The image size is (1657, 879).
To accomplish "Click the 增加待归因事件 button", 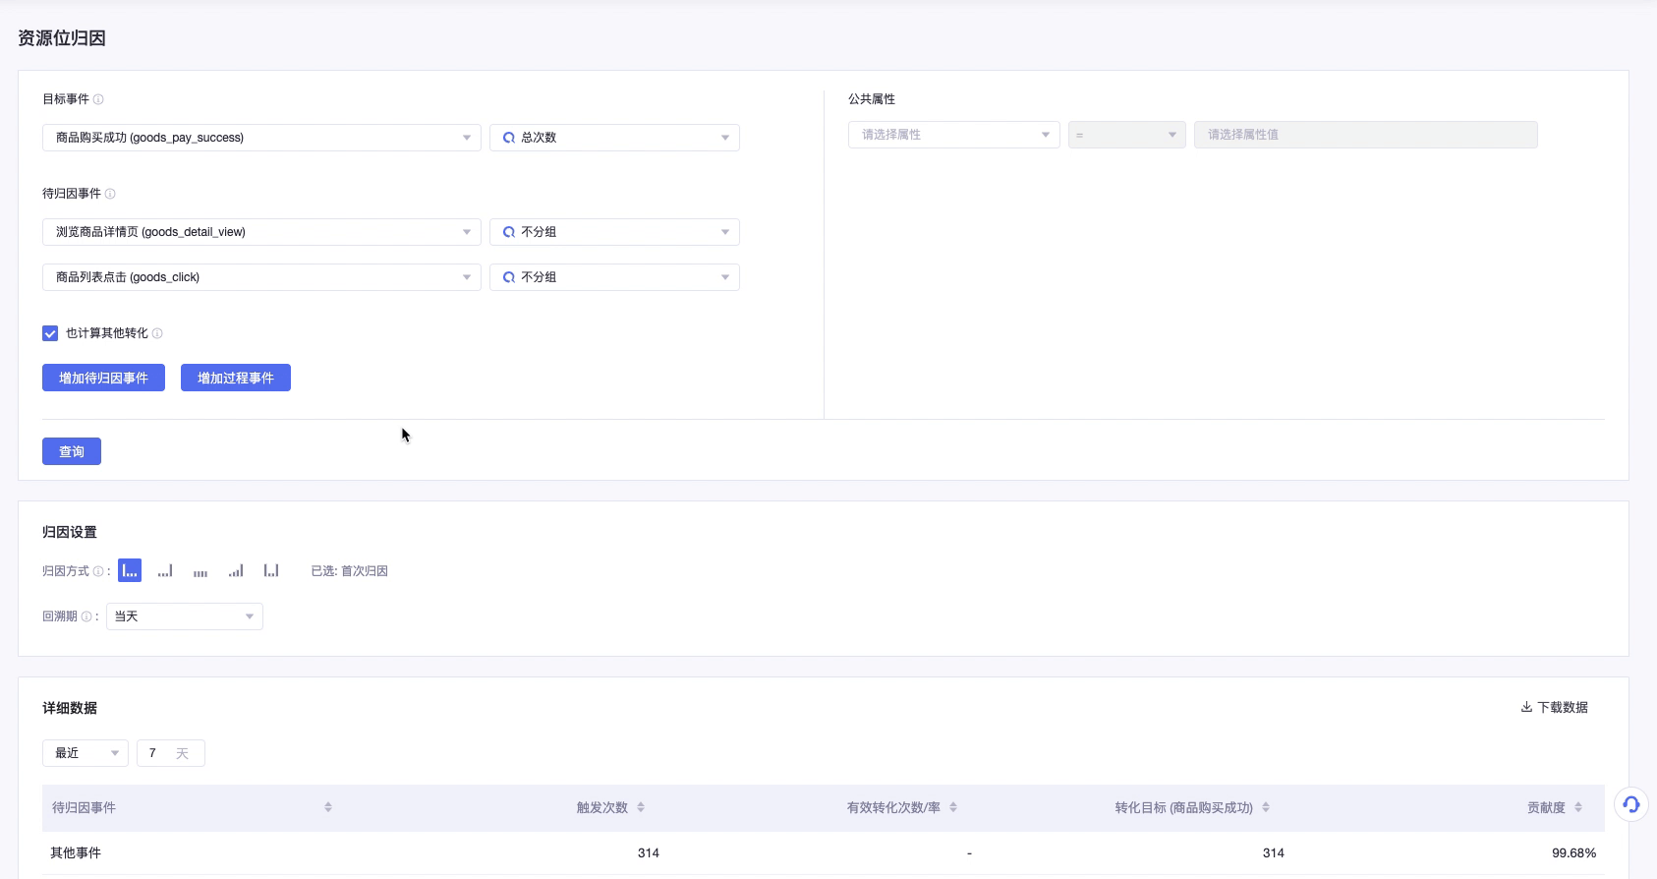I will click(103, 378).
